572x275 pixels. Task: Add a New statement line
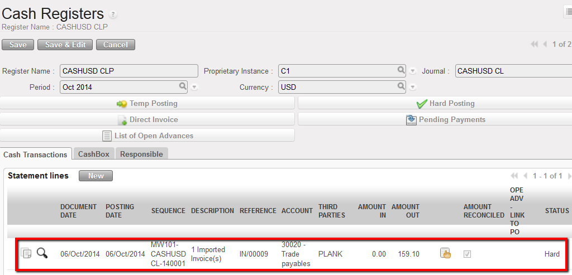click(96, 176)
